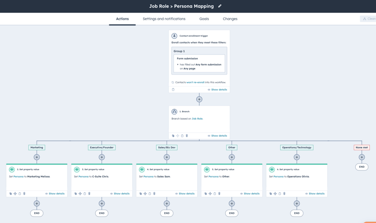This screenshot has height=223, width=376.
Task: Click the clipboard icon on the Branch card
Action: click(x=182, y=136)
